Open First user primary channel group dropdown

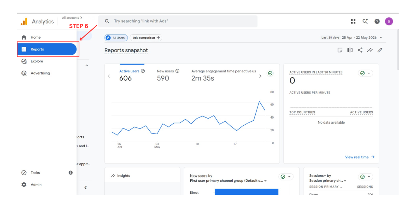click(x=228, y=181)
